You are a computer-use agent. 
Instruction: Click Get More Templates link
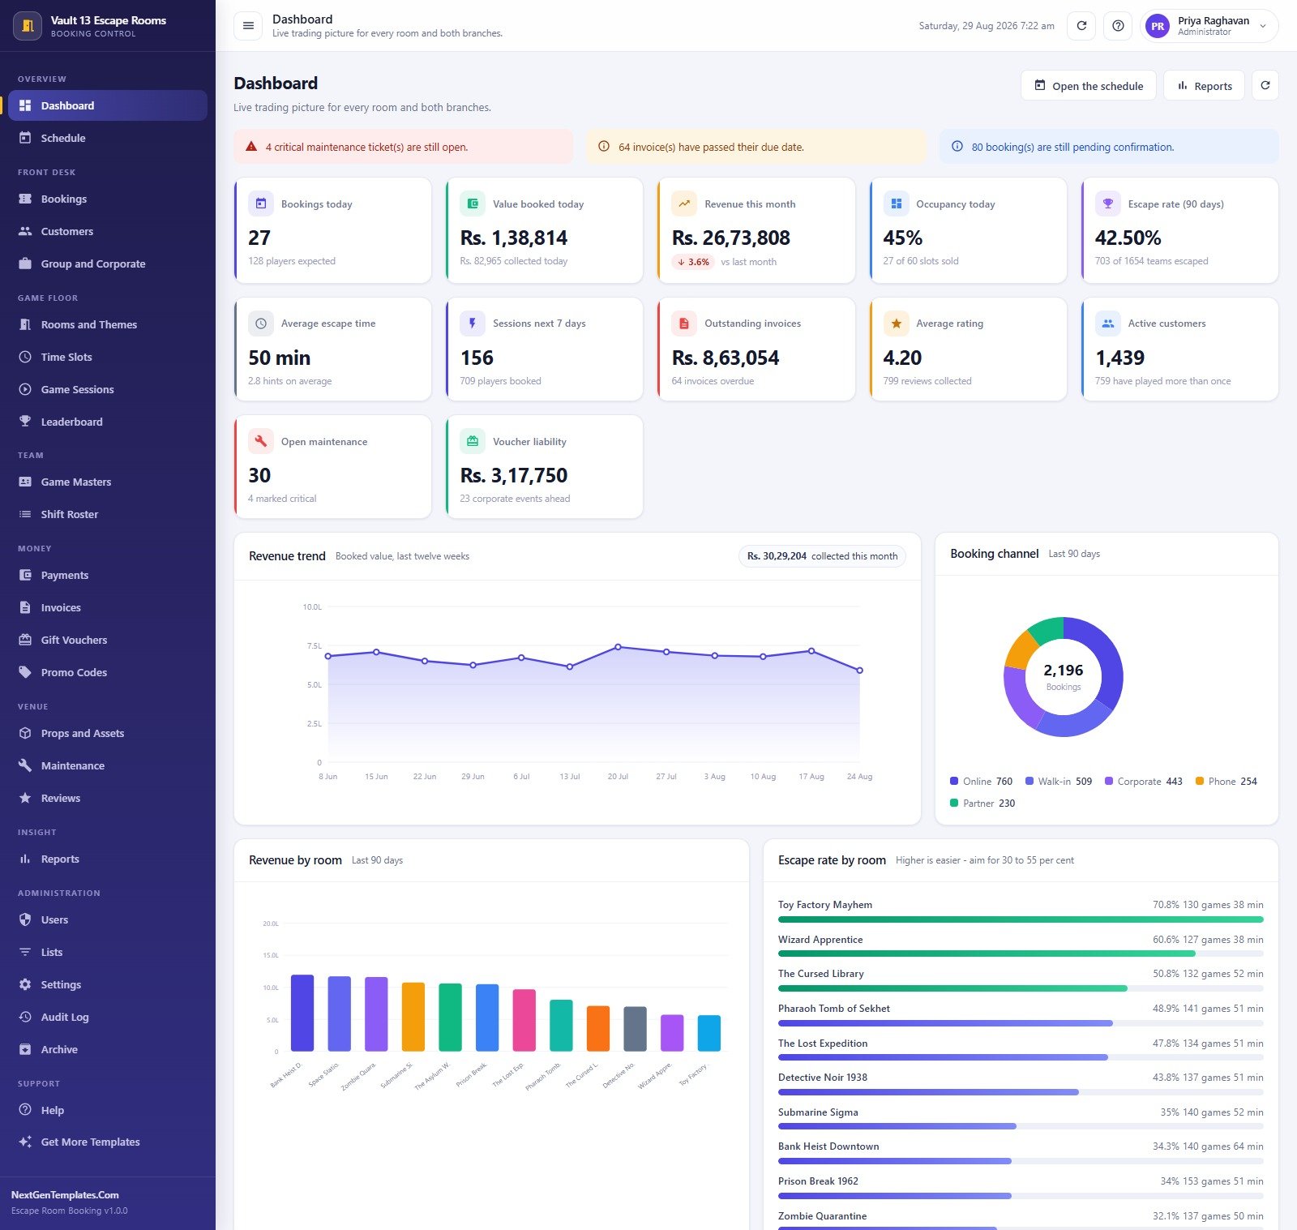pos(108,1142)
